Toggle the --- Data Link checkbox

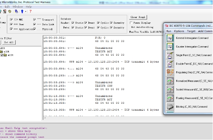tap(34, 24)
